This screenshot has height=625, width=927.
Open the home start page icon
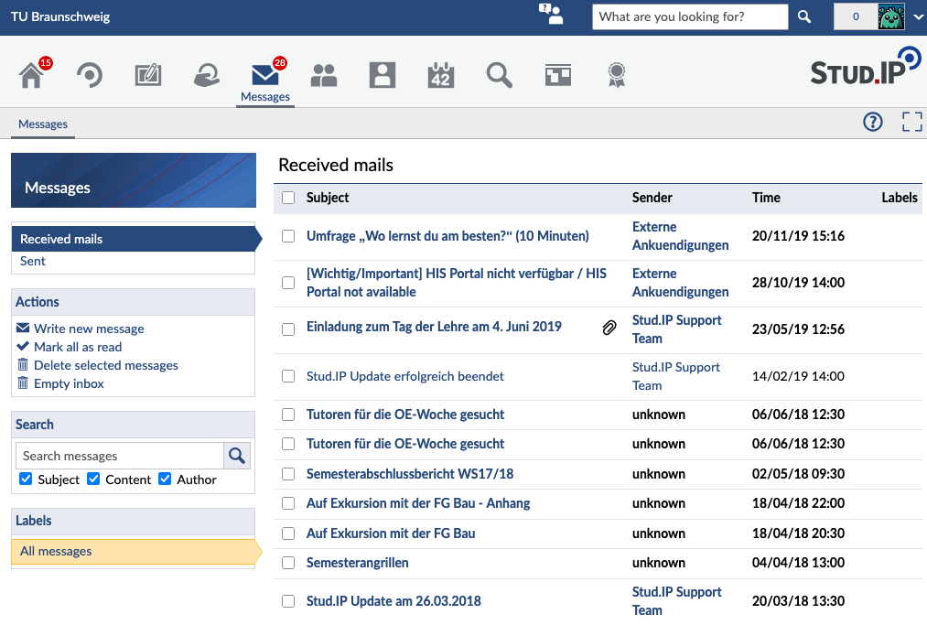pyautogui.click(x=31, y=75)
